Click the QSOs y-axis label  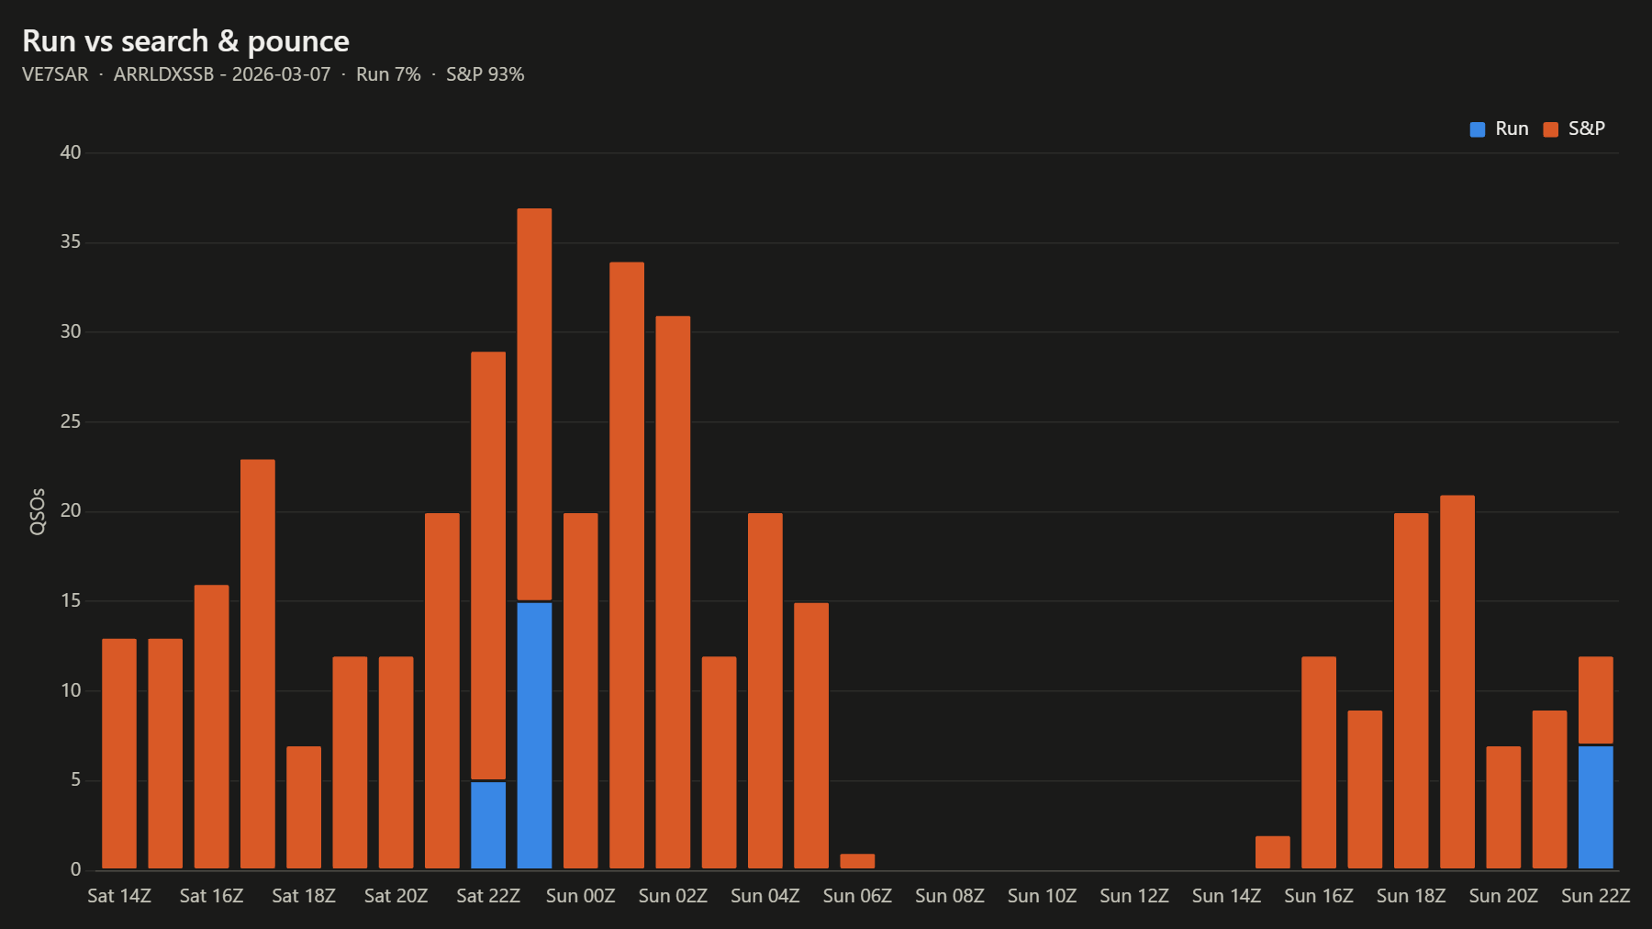(x=38, y=511)
